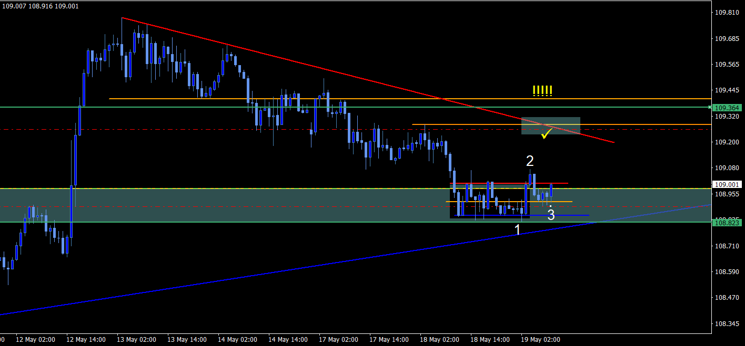Click the 18 May 02:00 time label

(x=439, y=340)
